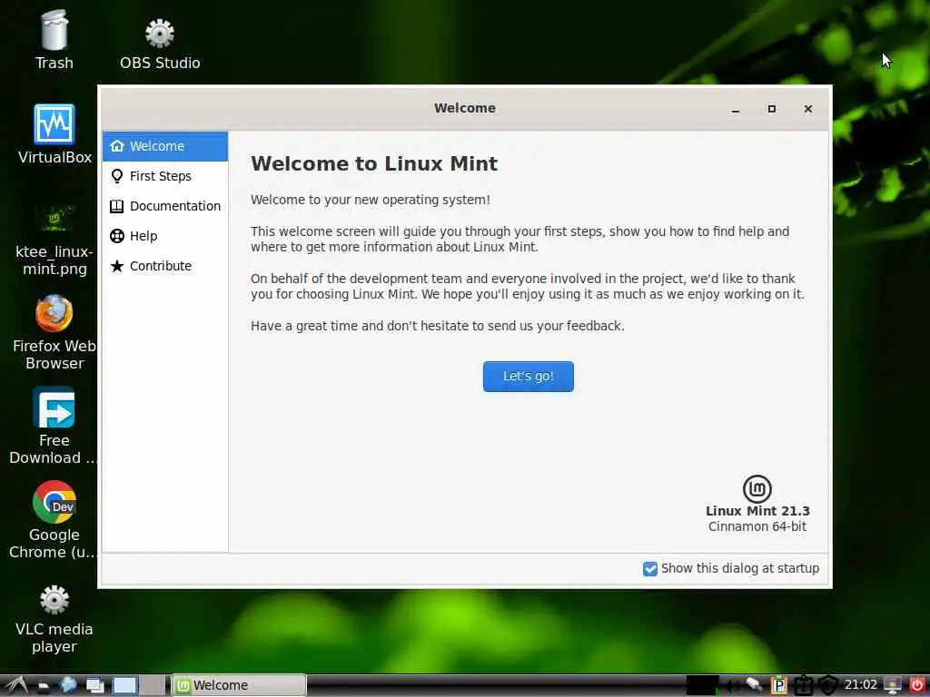Launch web browser globe in panel

coord(68,685)
